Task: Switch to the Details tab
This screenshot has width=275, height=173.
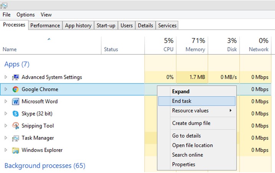Action: [146, 25]
